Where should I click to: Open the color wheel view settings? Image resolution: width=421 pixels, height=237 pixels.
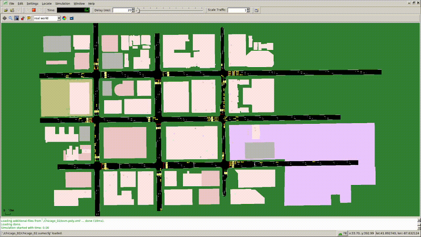[x=64, y=18]
